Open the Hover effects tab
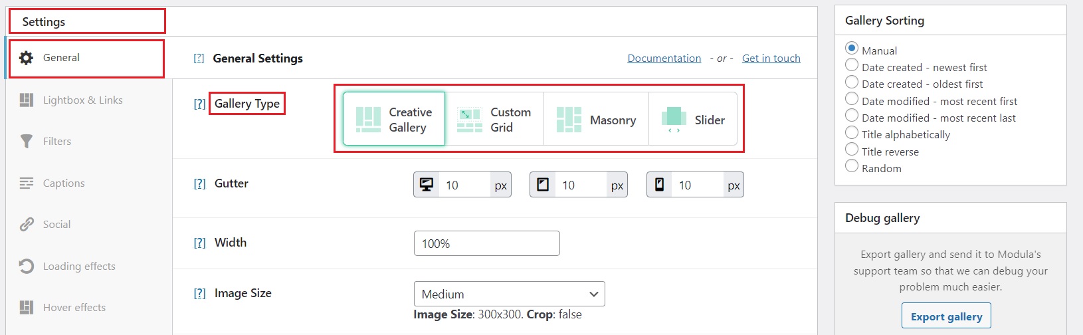This screenshot has width=1083, height=335. [x=74, y=308]
